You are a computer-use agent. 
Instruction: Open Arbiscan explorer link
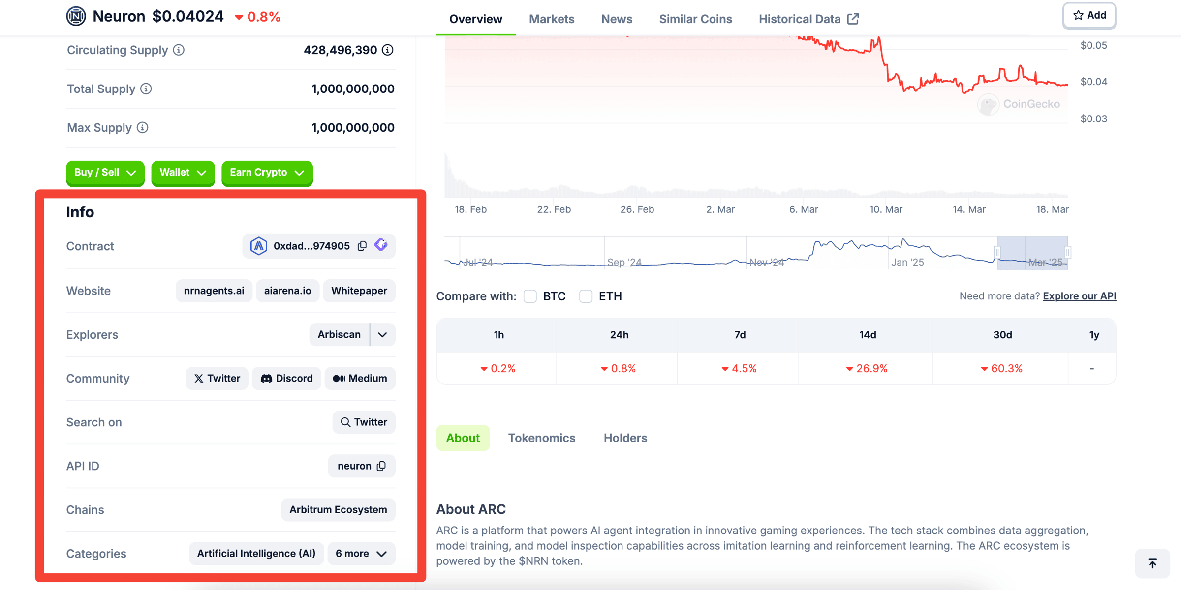339,335
